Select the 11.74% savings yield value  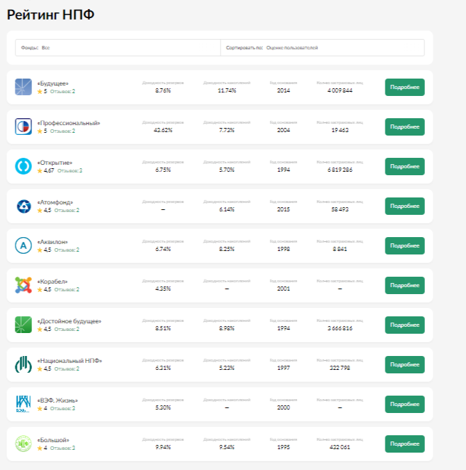coord(227,90)
